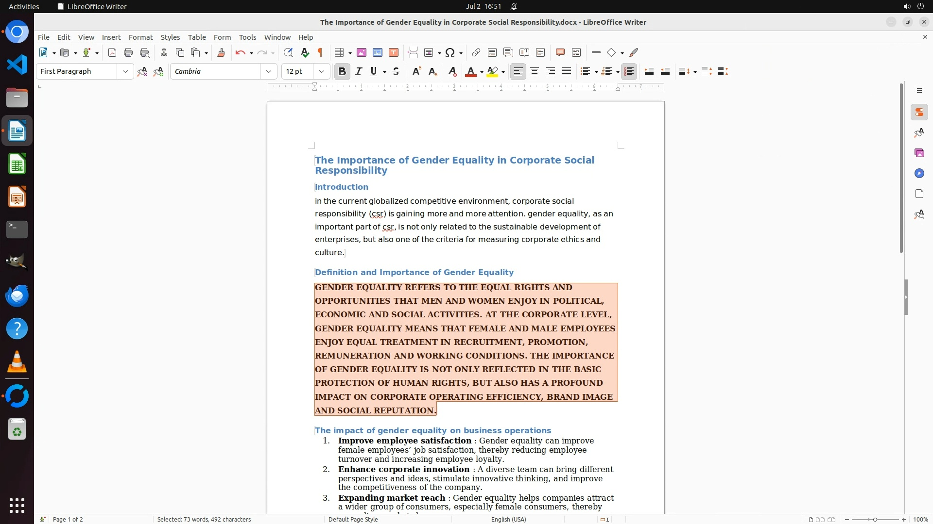Click the Export as PDF icon
The width and height of the screenshot is (933, 524).
(112, 53)
